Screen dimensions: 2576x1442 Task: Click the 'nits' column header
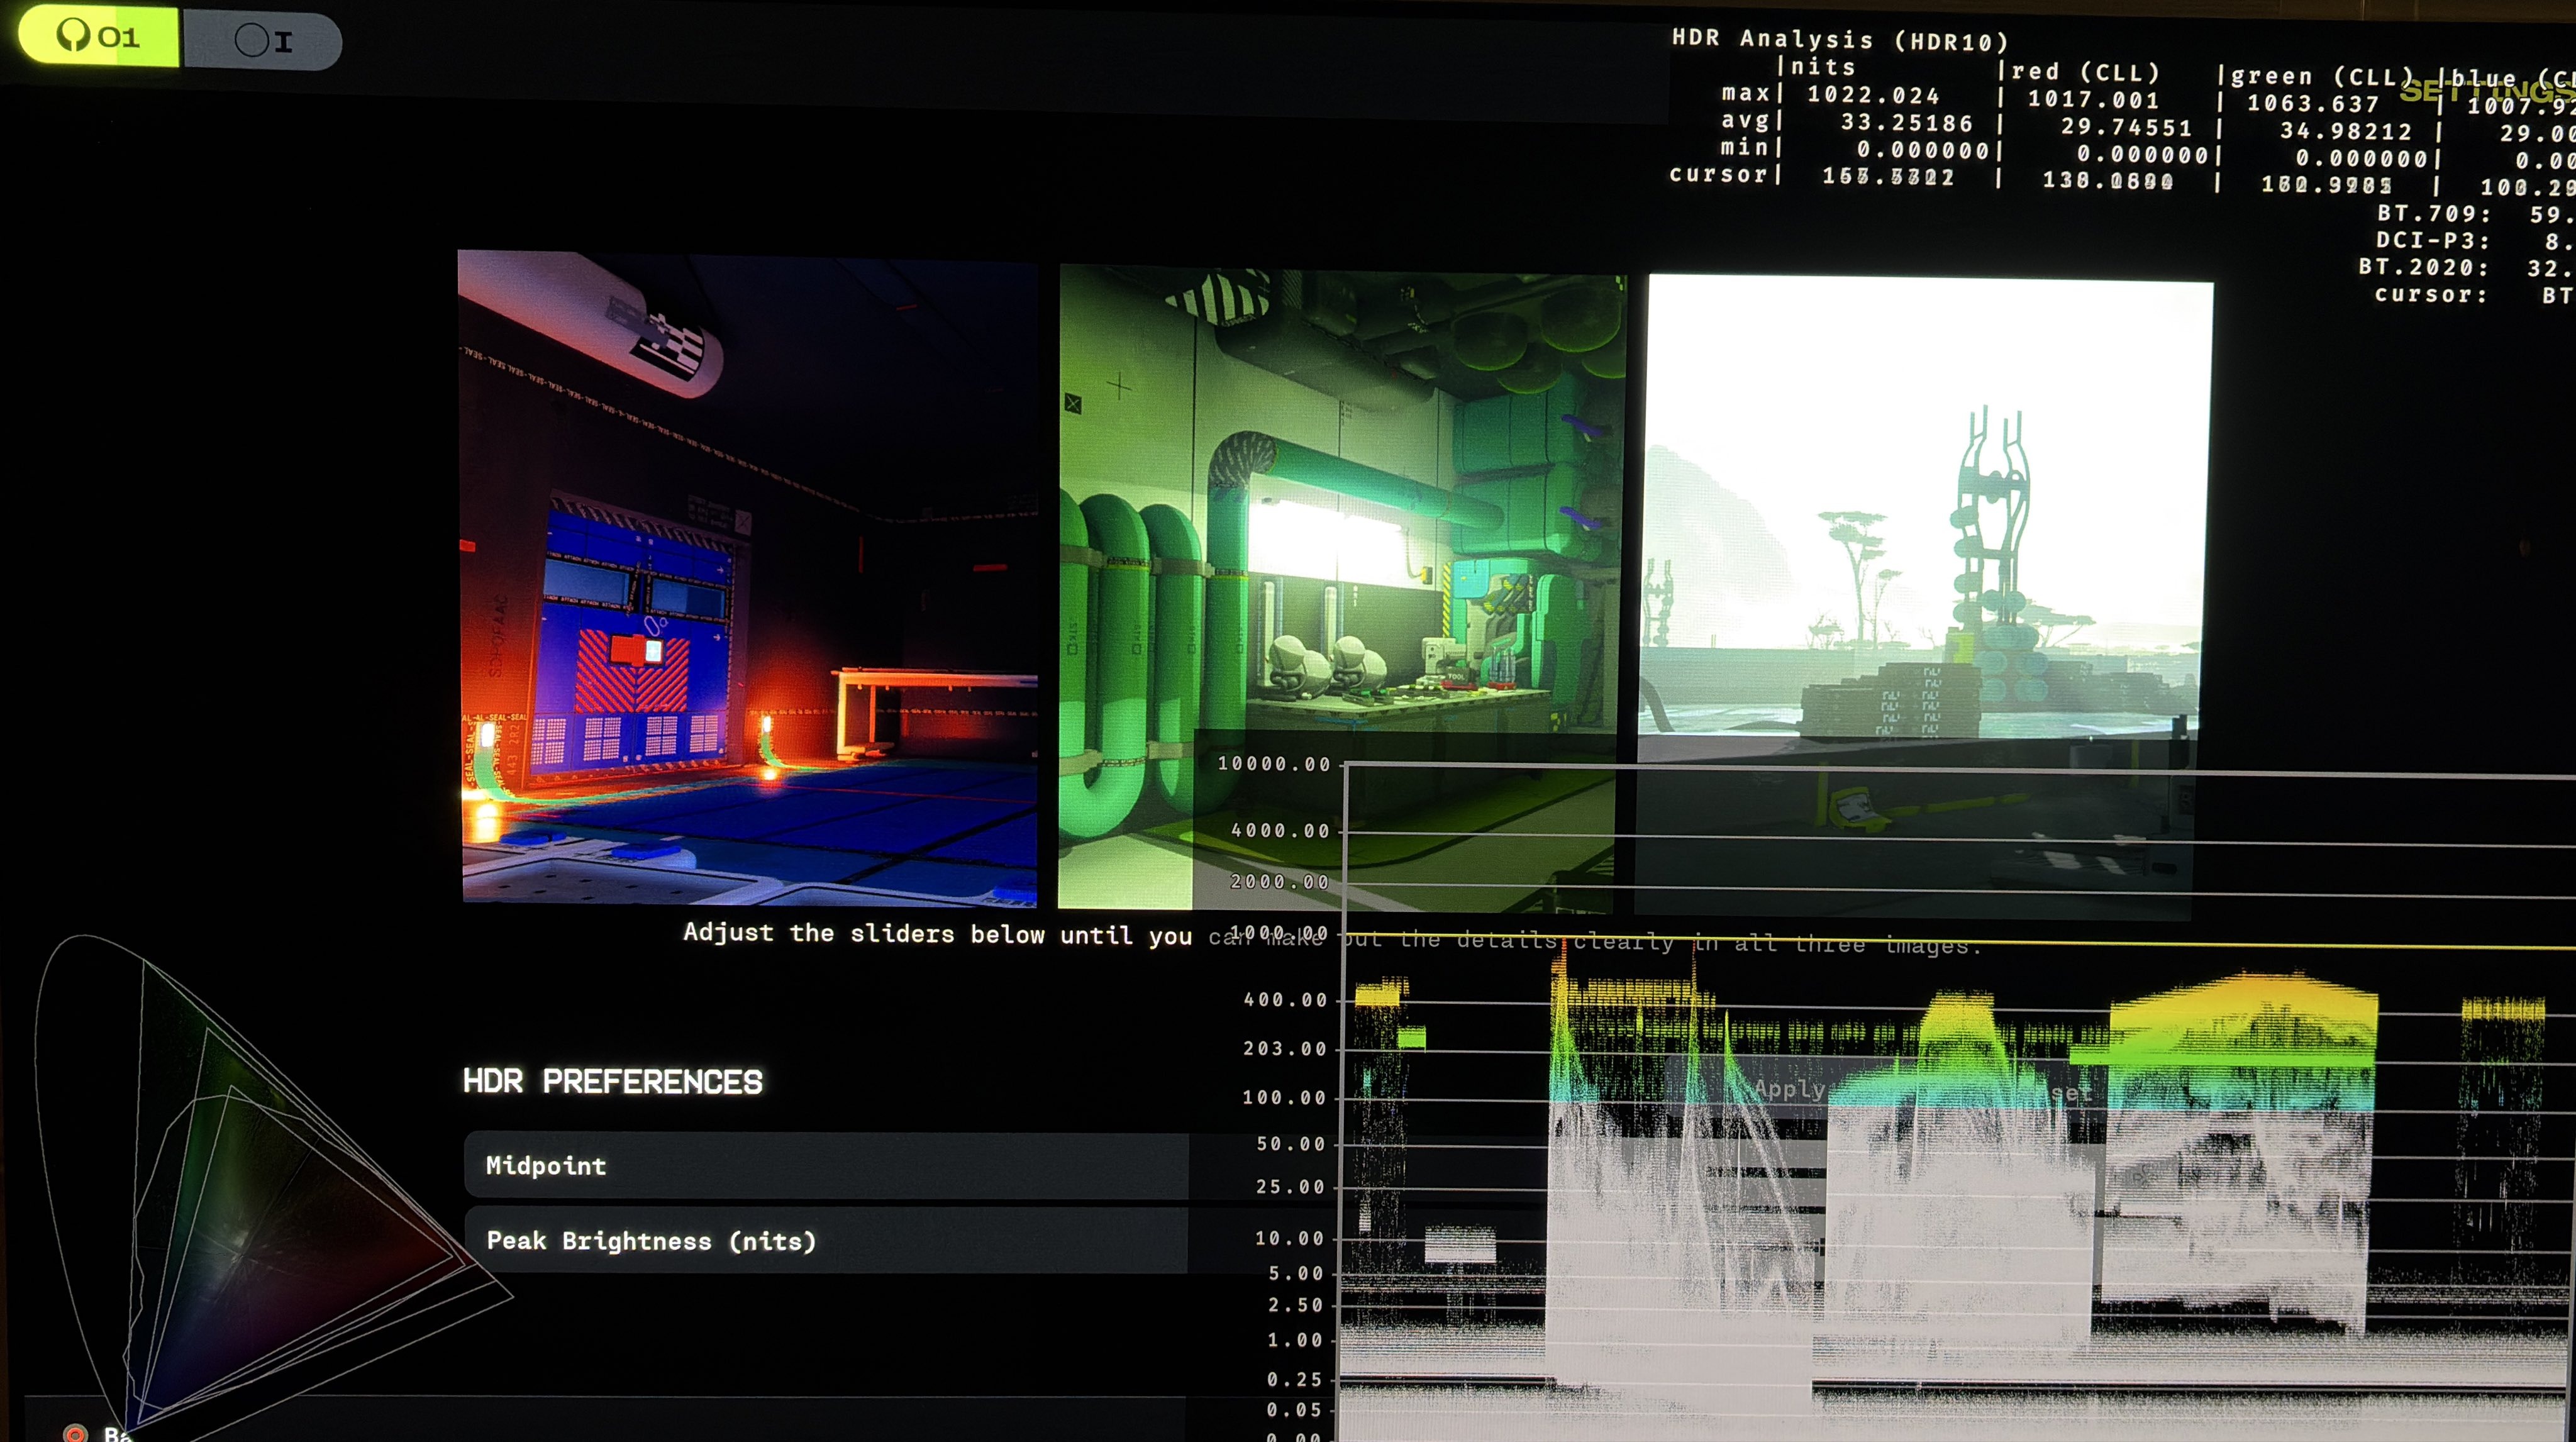click(x=1822, y=67)
